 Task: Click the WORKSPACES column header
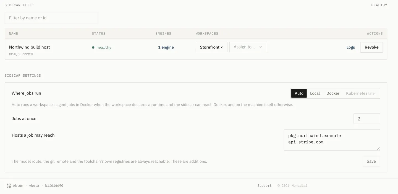(x=207, y=34)
